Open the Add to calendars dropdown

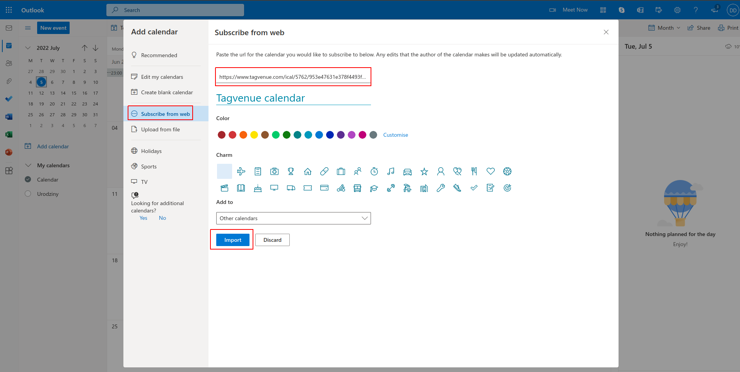click(294, 218)
